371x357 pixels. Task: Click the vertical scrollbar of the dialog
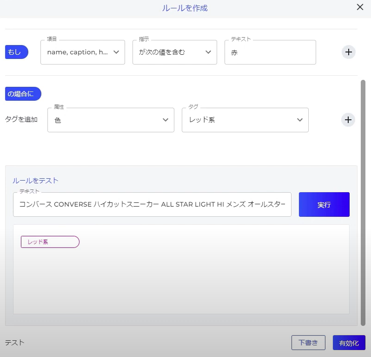[363, 203]
